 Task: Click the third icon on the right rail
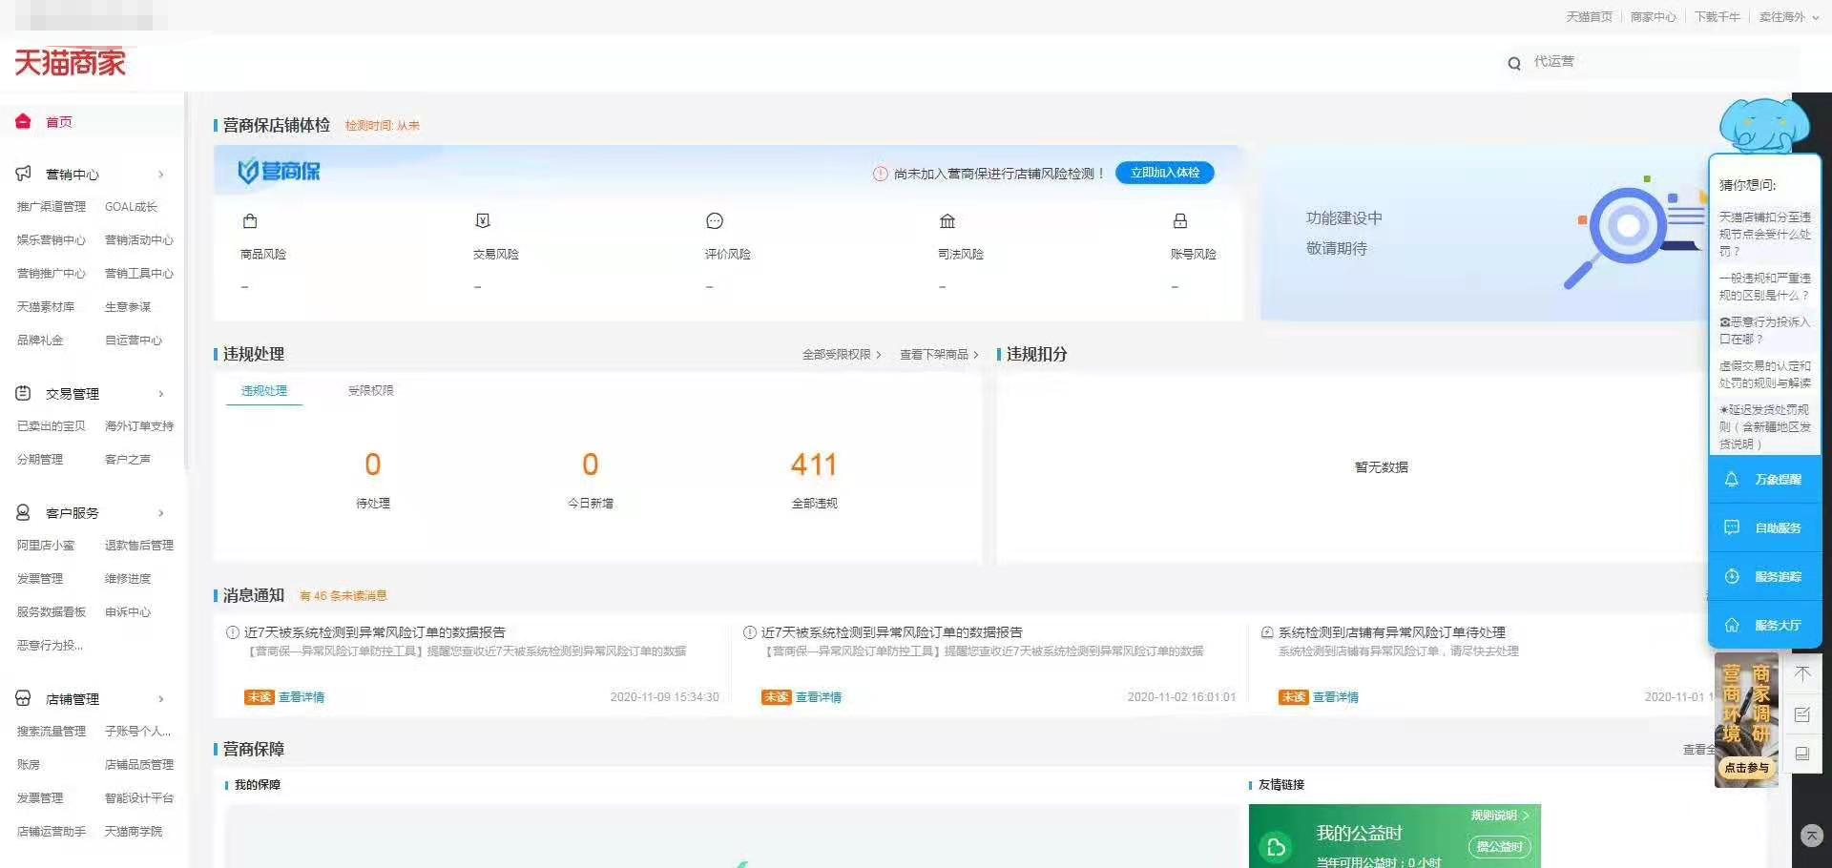pos(1802,754)
